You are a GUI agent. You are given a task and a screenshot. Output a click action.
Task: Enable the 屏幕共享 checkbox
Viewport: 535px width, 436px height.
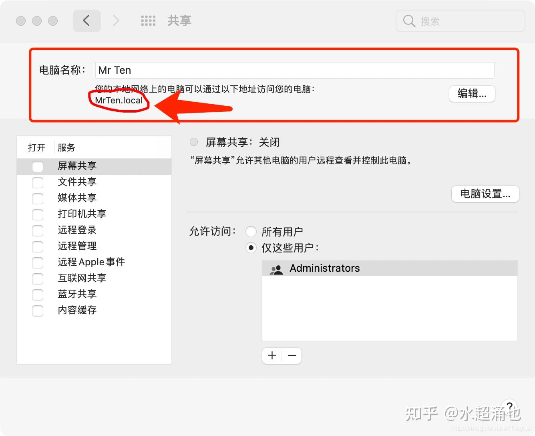point(38,166)
